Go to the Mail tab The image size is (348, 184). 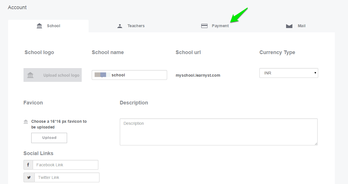[x=296, y=26]
